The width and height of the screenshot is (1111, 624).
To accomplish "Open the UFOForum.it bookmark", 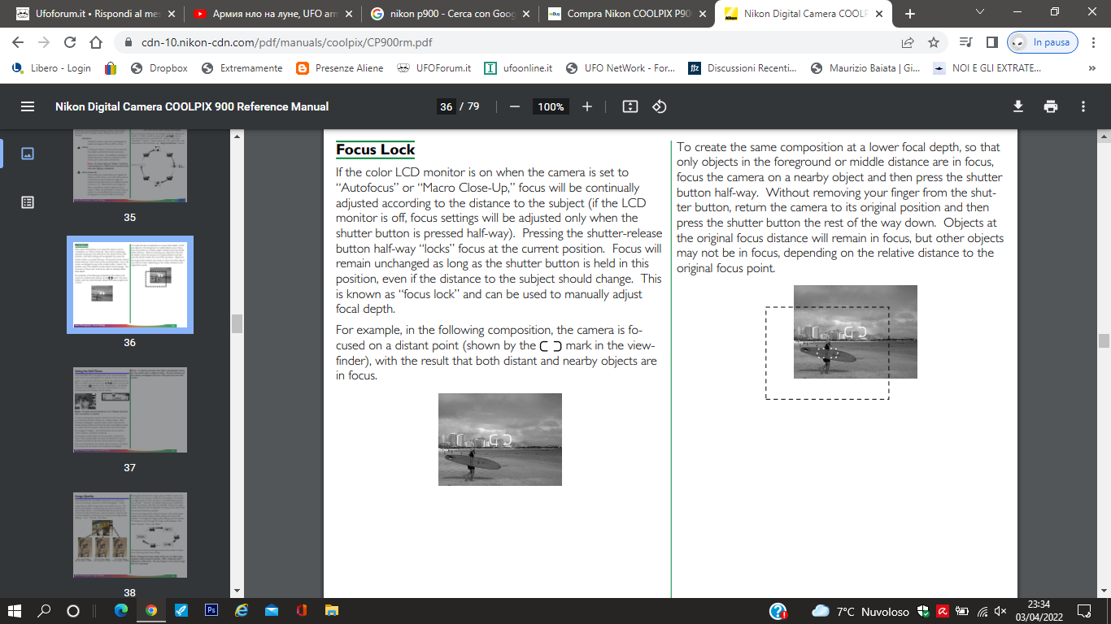I will 434,68.
